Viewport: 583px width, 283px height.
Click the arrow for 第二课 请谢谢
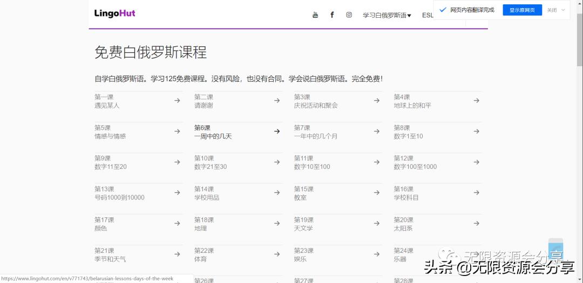[277, 101]
